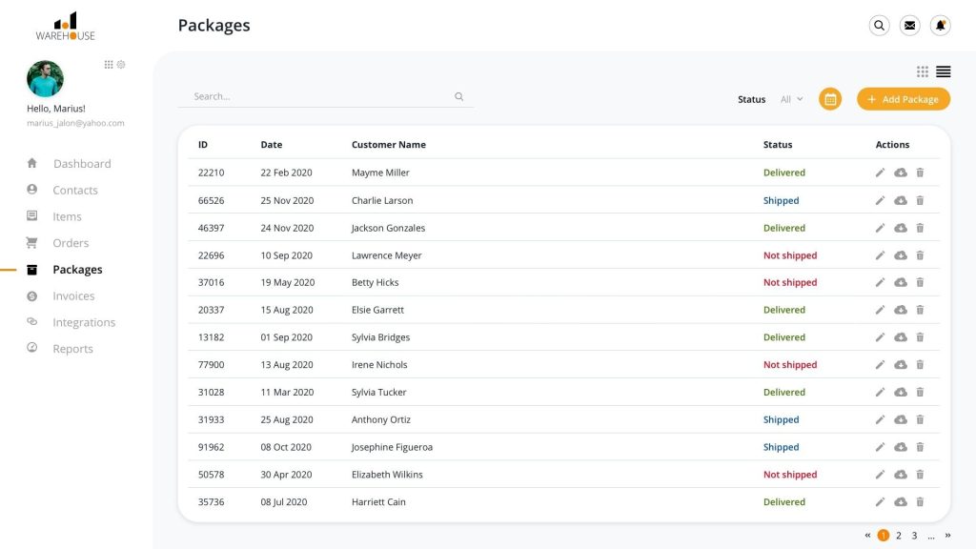Click the settings gear beside profile picture
Screen dimensions: 976x549
click(x=121, y=65)
